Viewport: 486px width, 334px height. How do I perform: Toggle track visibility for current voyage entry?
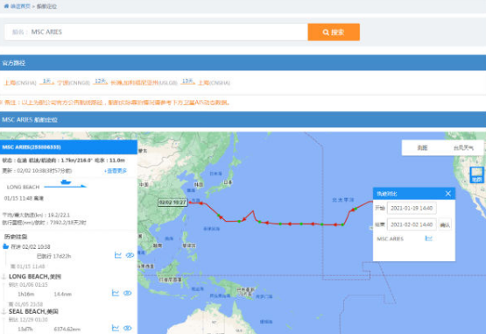130,255
